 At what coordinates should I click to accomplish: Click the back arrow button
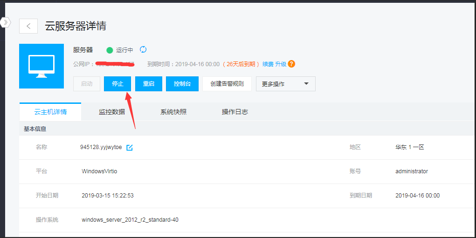[28, 26]
